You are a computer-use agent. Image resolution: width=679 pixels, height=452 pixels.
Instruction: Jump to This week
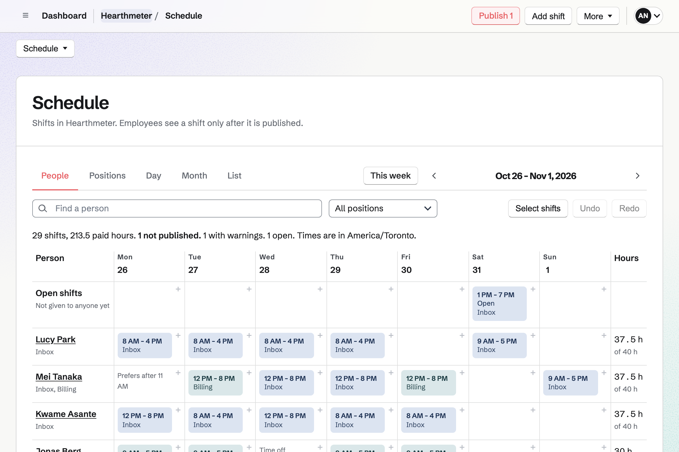tap(391, 176)
